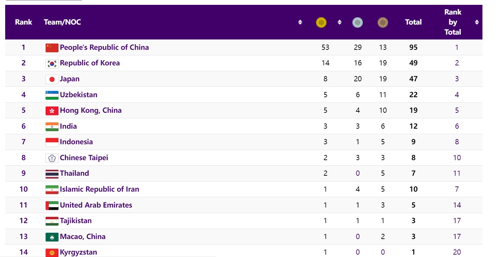Click the Total column header
The width and height of the screenshot is (498, 257).
[413, 22]
